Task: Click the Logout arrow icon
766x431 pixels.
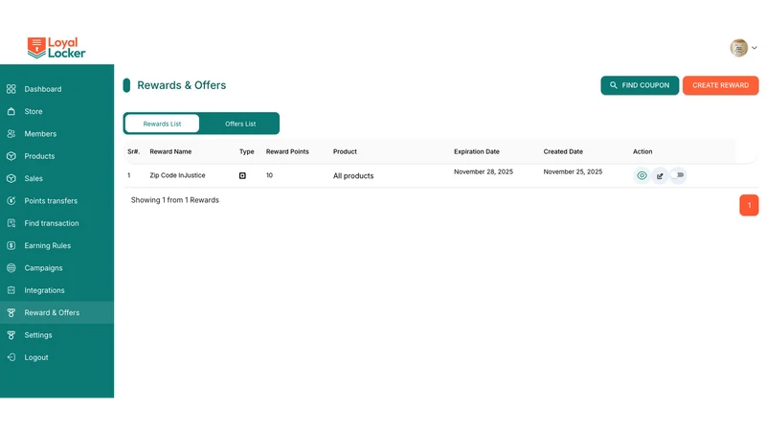Action: [x=11, y=357]
